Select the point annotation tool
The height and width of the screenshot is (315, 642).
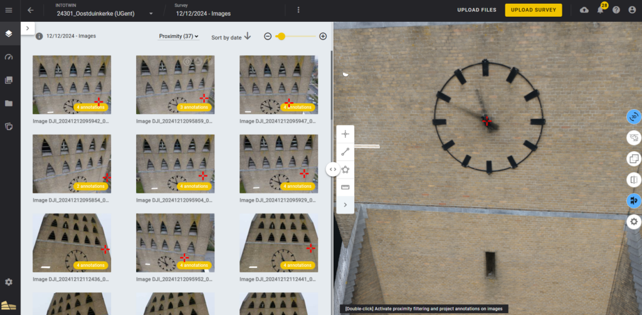[345, 134]
